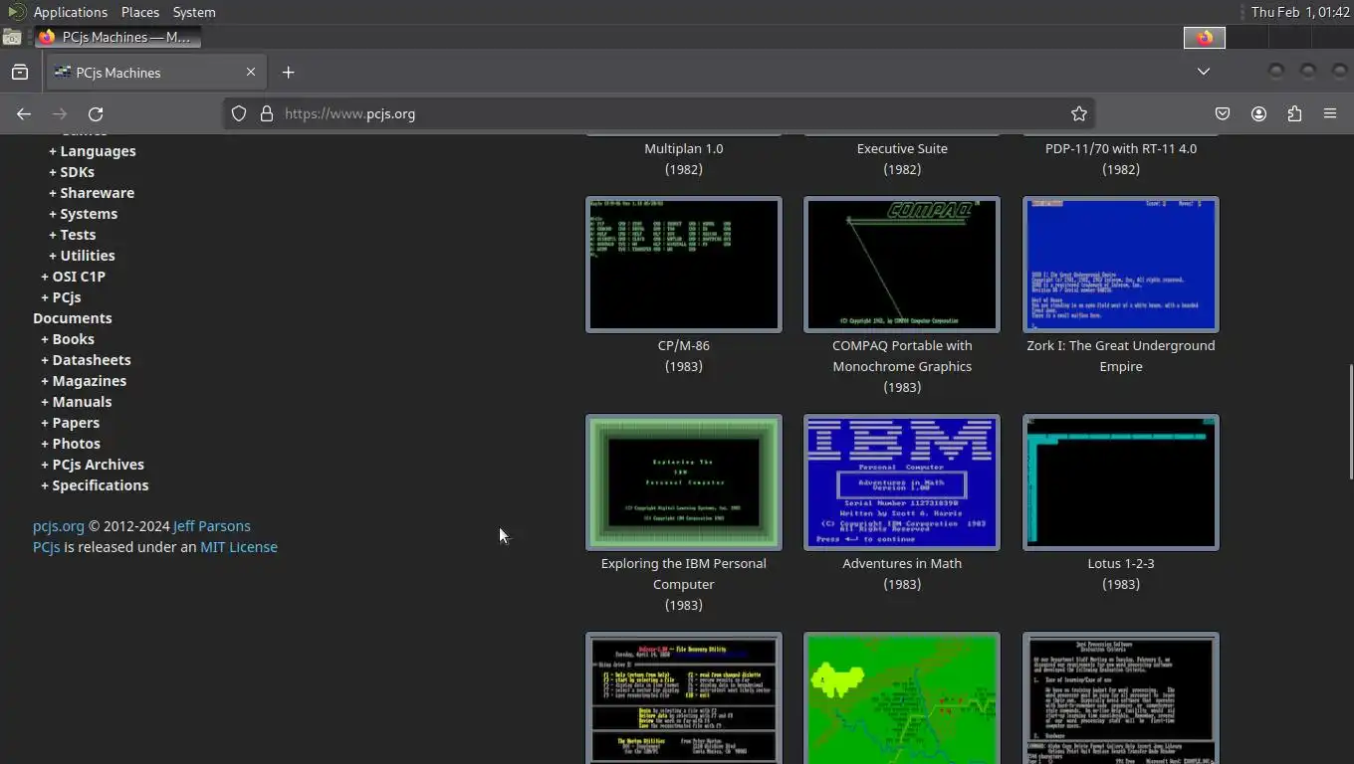Open the Zork I thumbnail

pos(1121,265)
